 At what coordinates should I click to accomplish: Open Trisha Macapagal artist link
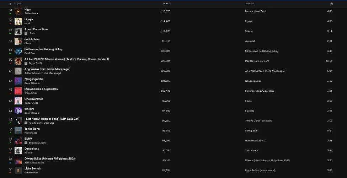coord(51,73)
